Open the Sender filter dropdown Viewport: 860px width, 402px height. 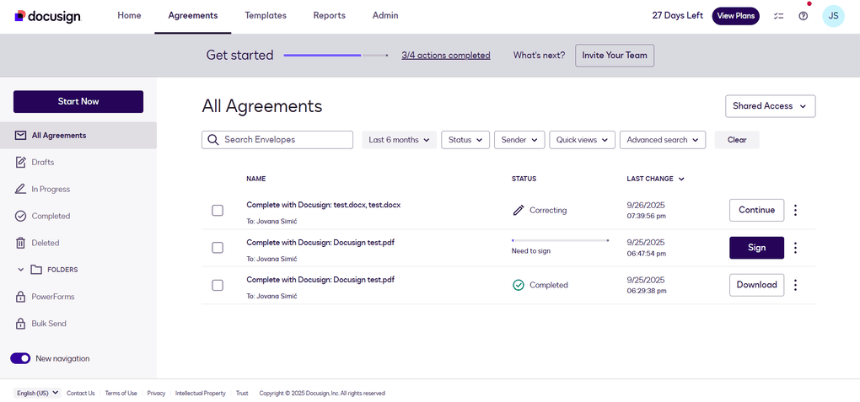tap(519, 140)
